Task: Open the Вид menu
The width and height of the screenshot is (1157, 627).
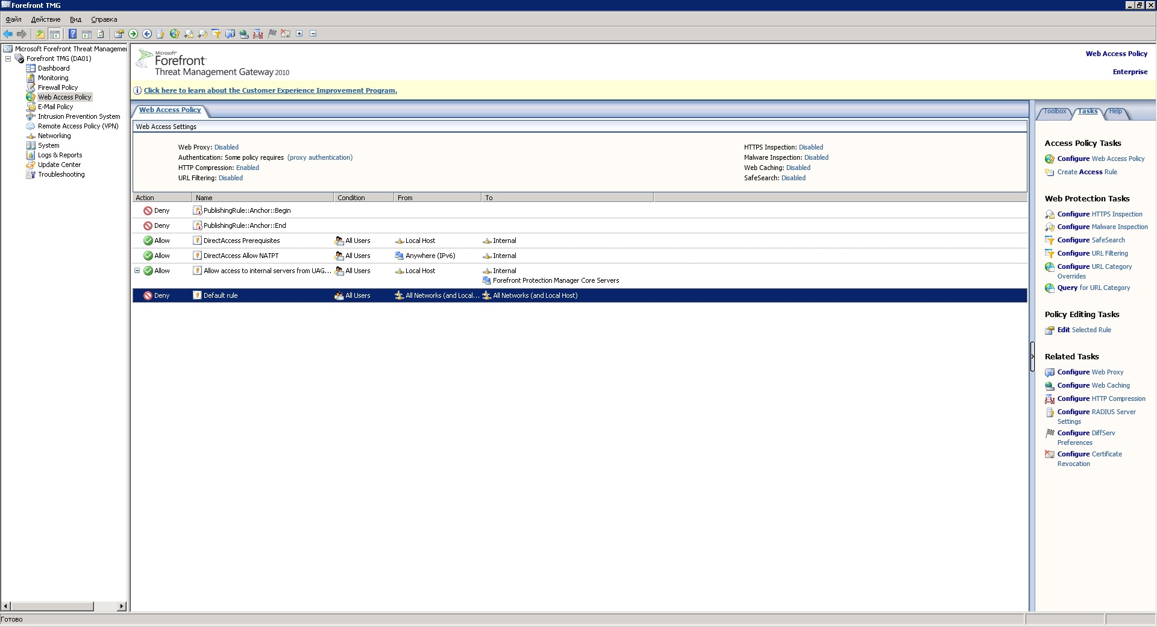Action: 75,19
